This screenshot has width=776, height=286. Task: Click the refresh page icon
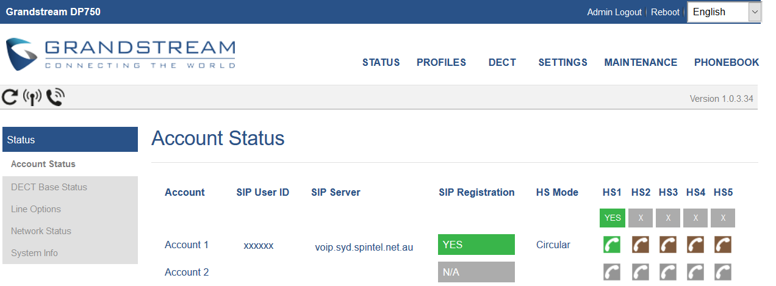pyautogui.click(x=9, y=97)
